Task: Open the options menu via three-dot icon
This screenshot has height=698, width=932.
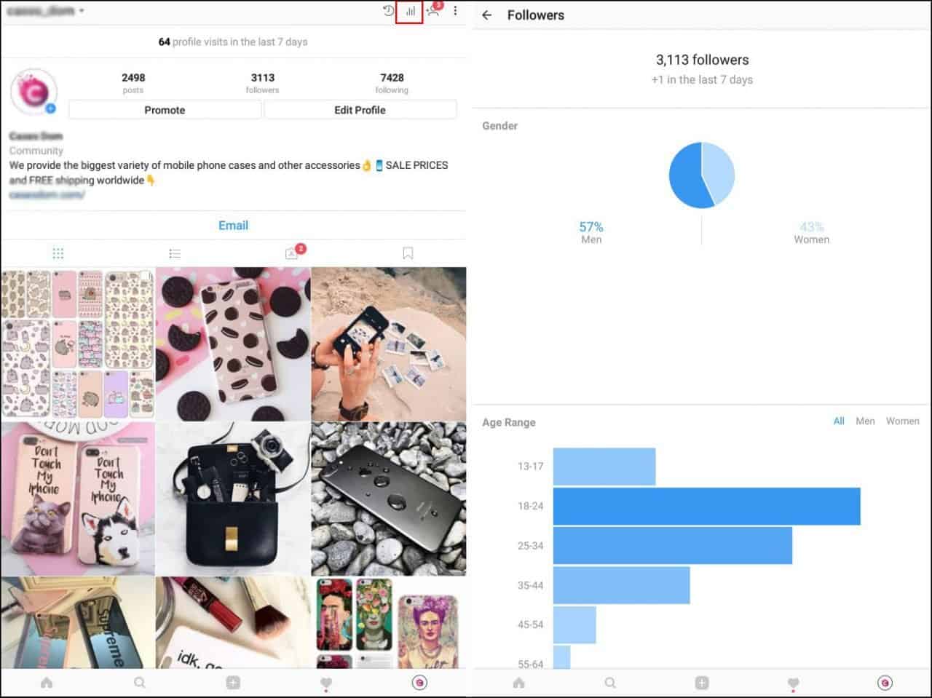Action: coord(456,11)
